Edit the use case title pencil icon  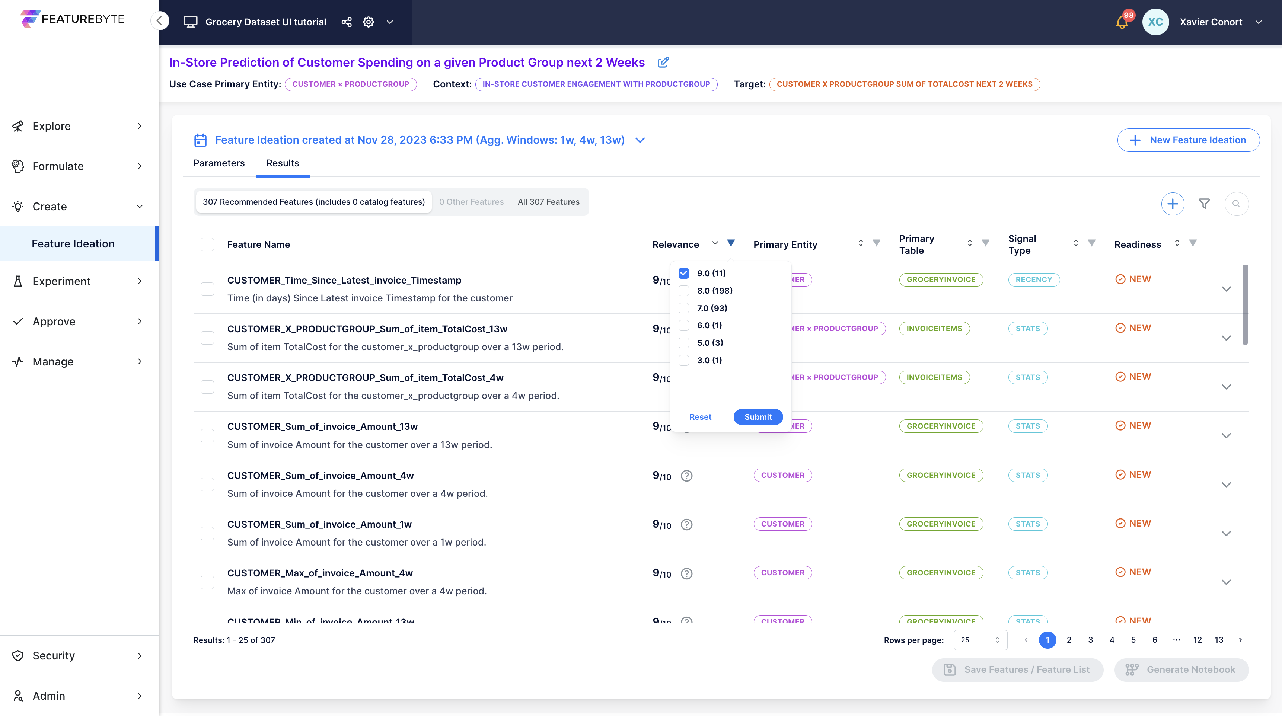[663, 62]
